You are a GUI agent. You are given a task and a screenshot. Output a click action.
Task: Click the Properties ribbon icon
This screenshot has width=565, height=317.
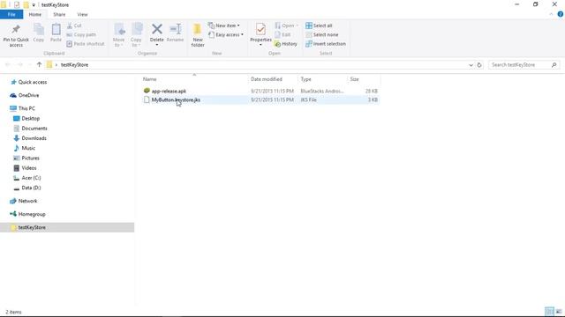coord(260,29)
